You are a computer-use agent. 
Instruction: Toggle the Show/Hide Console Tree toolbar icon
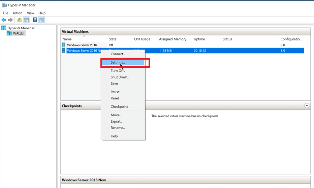26,20
